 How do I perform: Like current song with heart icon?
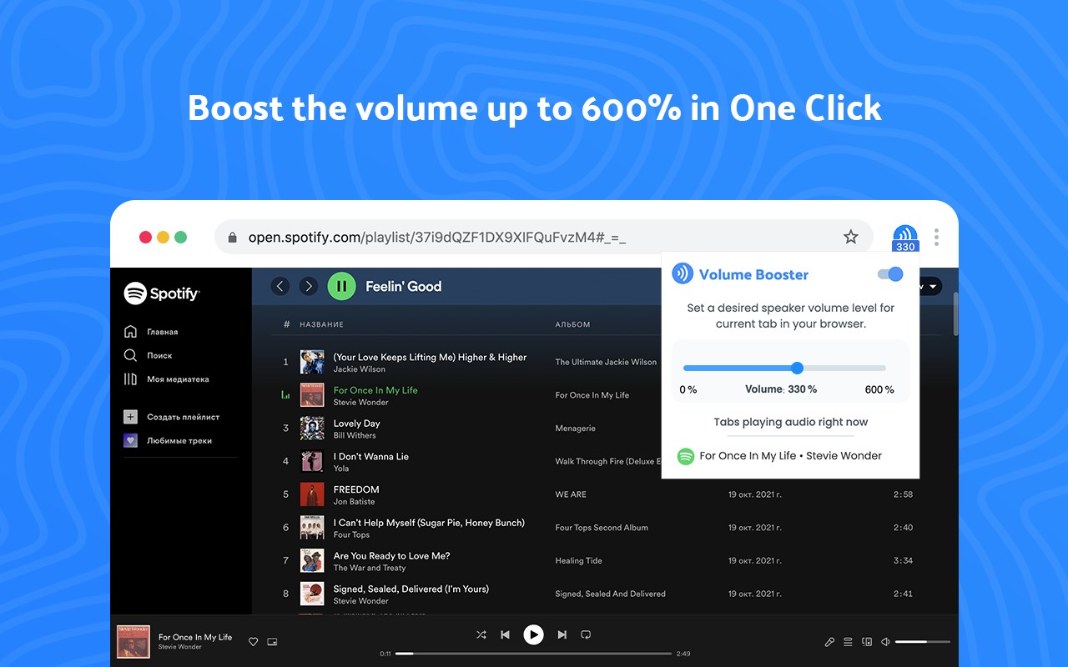(x=254, y=642)
